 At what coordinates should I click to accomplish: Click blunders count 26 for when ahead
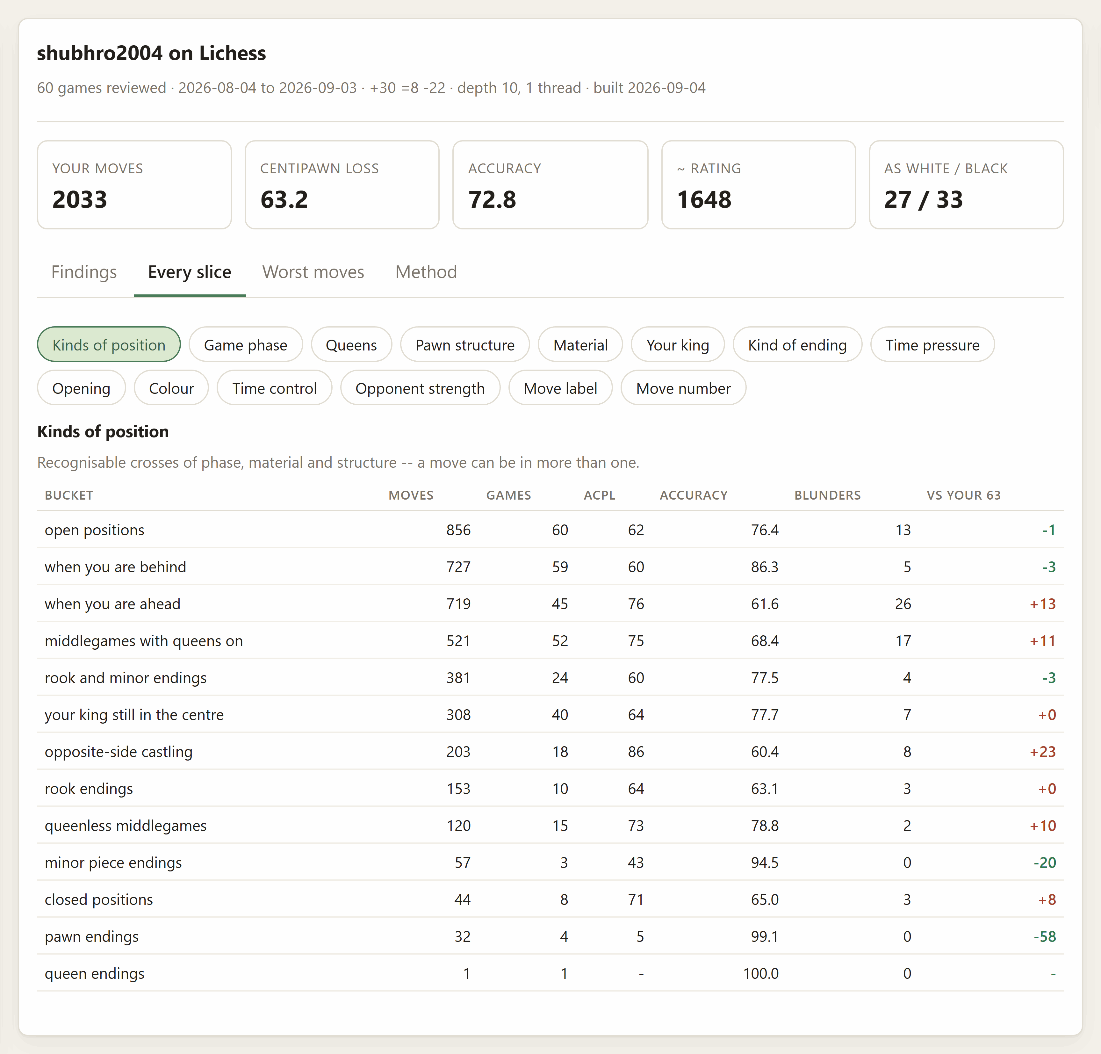(903, 604)
